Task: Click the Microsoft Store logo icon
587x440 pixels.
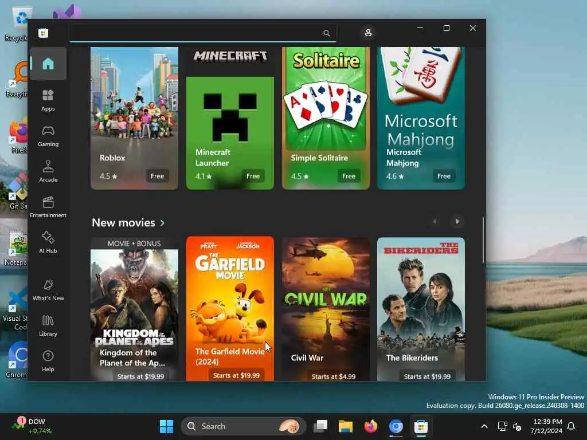Action: [x=44, y=33]
